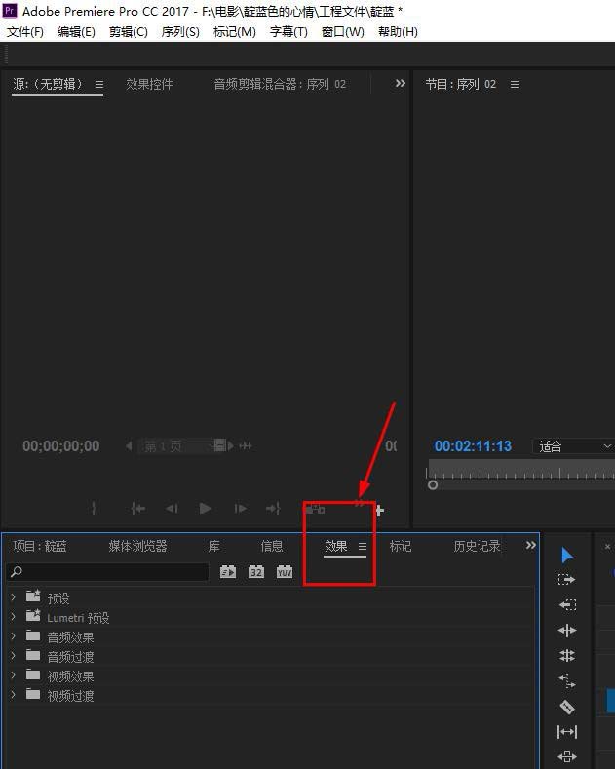
Task: Expand the 预设 folder
Action: [14, 596]
